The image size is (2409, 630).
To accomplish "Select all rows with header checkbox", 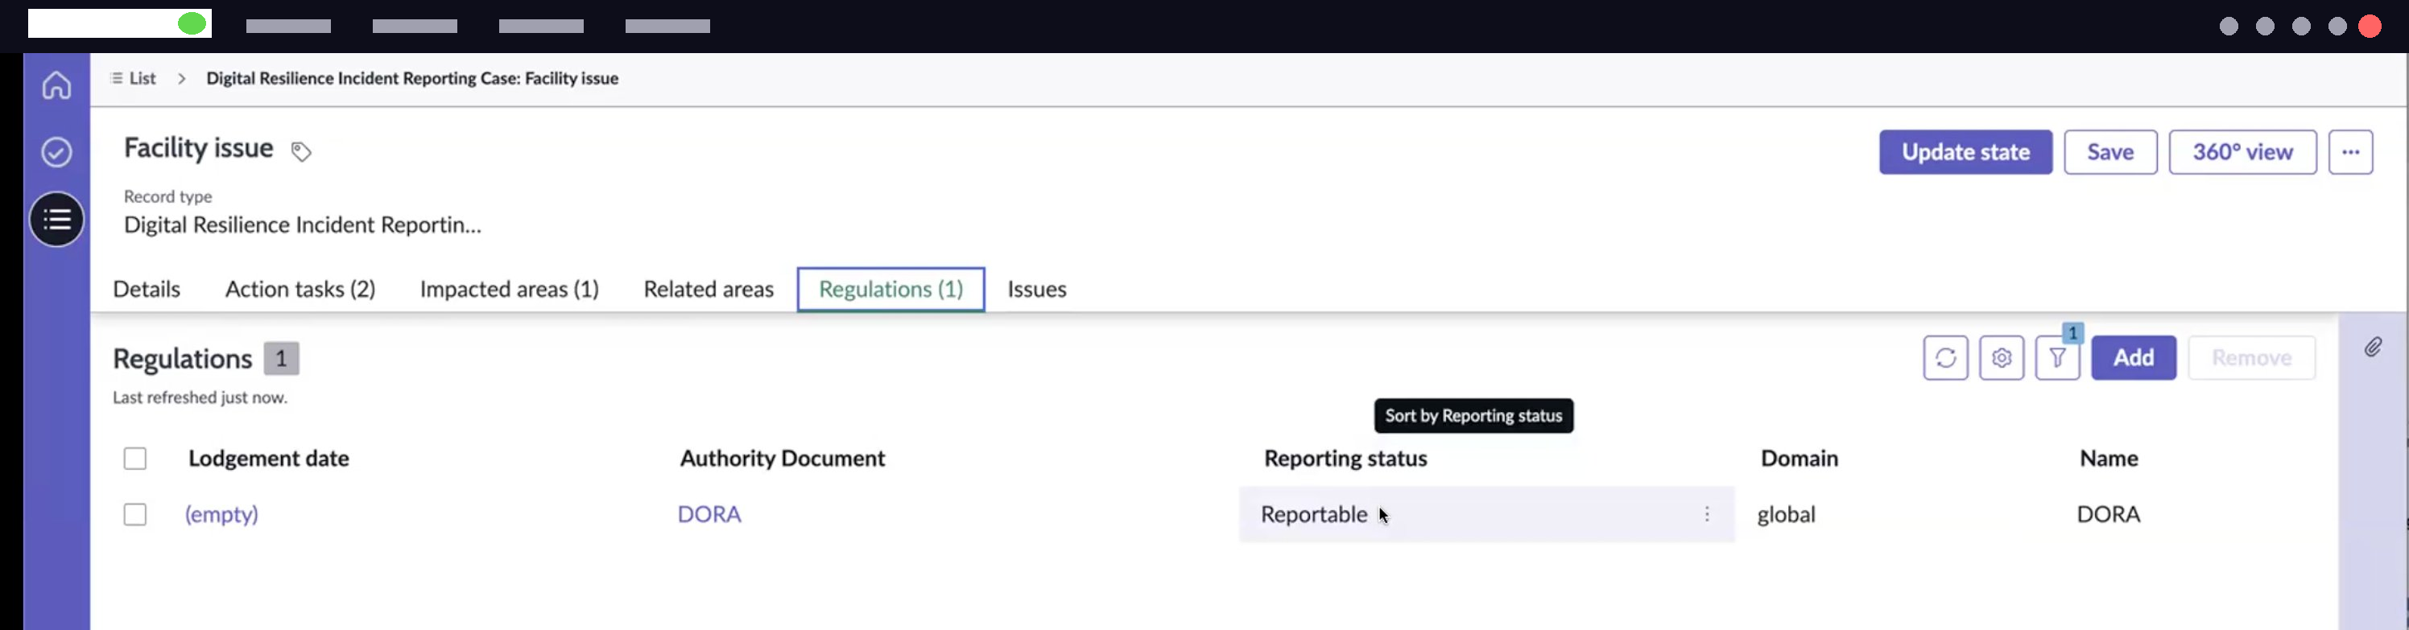I will coord(135,458).
